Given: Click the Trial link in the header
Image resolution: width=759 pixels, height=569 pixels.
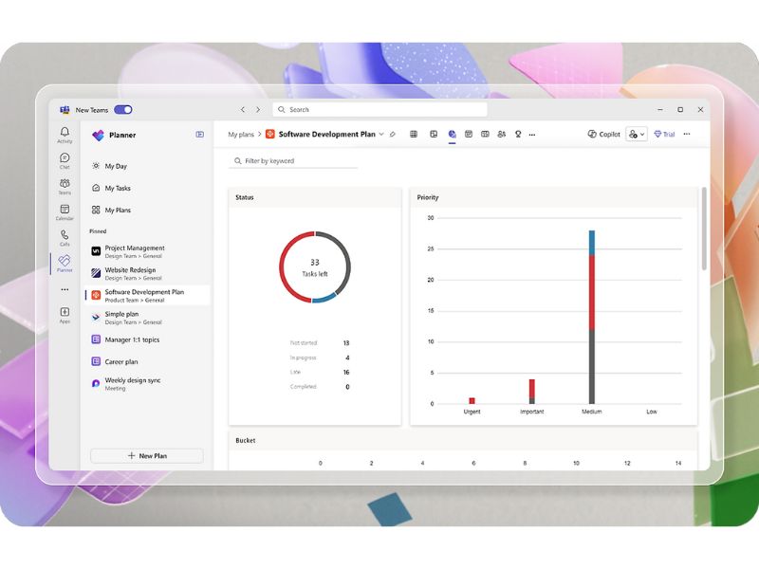Looking at the screenshot, I should (664, 135).
